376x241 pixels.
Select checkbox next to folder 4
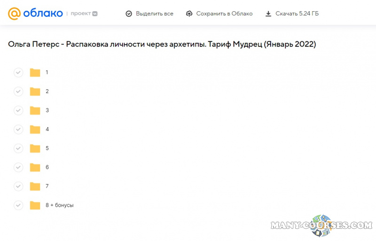coord(18,129)
